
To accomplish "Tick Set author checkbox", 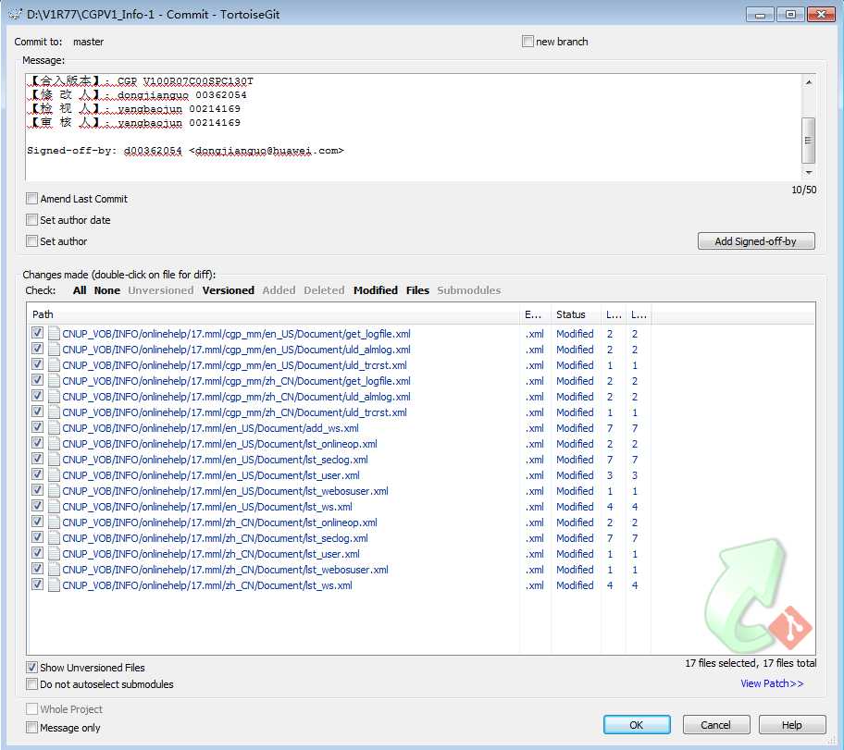I will click(x=31, y=241).
